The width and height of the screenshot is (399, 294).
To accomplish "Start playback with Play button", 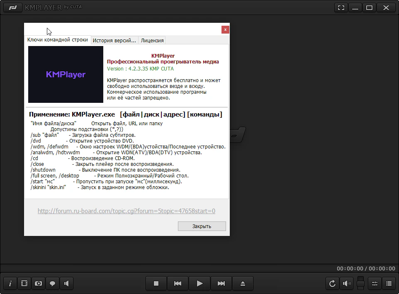I will point(199,283).
